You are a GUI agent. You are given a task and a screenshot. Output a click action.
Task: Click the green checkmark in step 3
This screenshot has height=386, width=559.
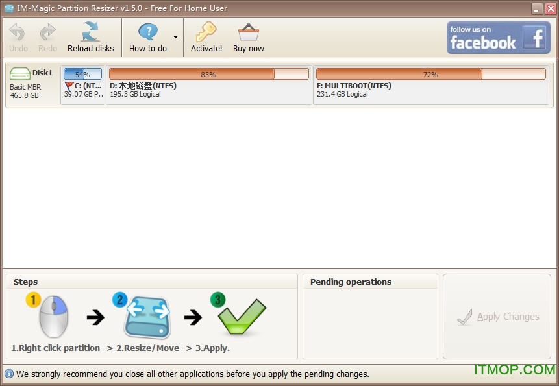pyautogui.click(x=240, y=317)
